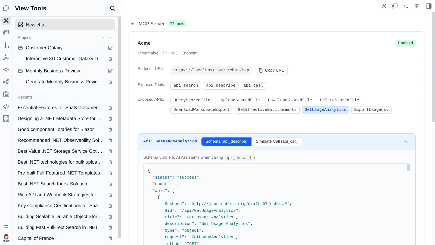This screenshot has height=245, width=435.
Task: Select the tools icon in left sidebar
Action: [x=6, y=20]
